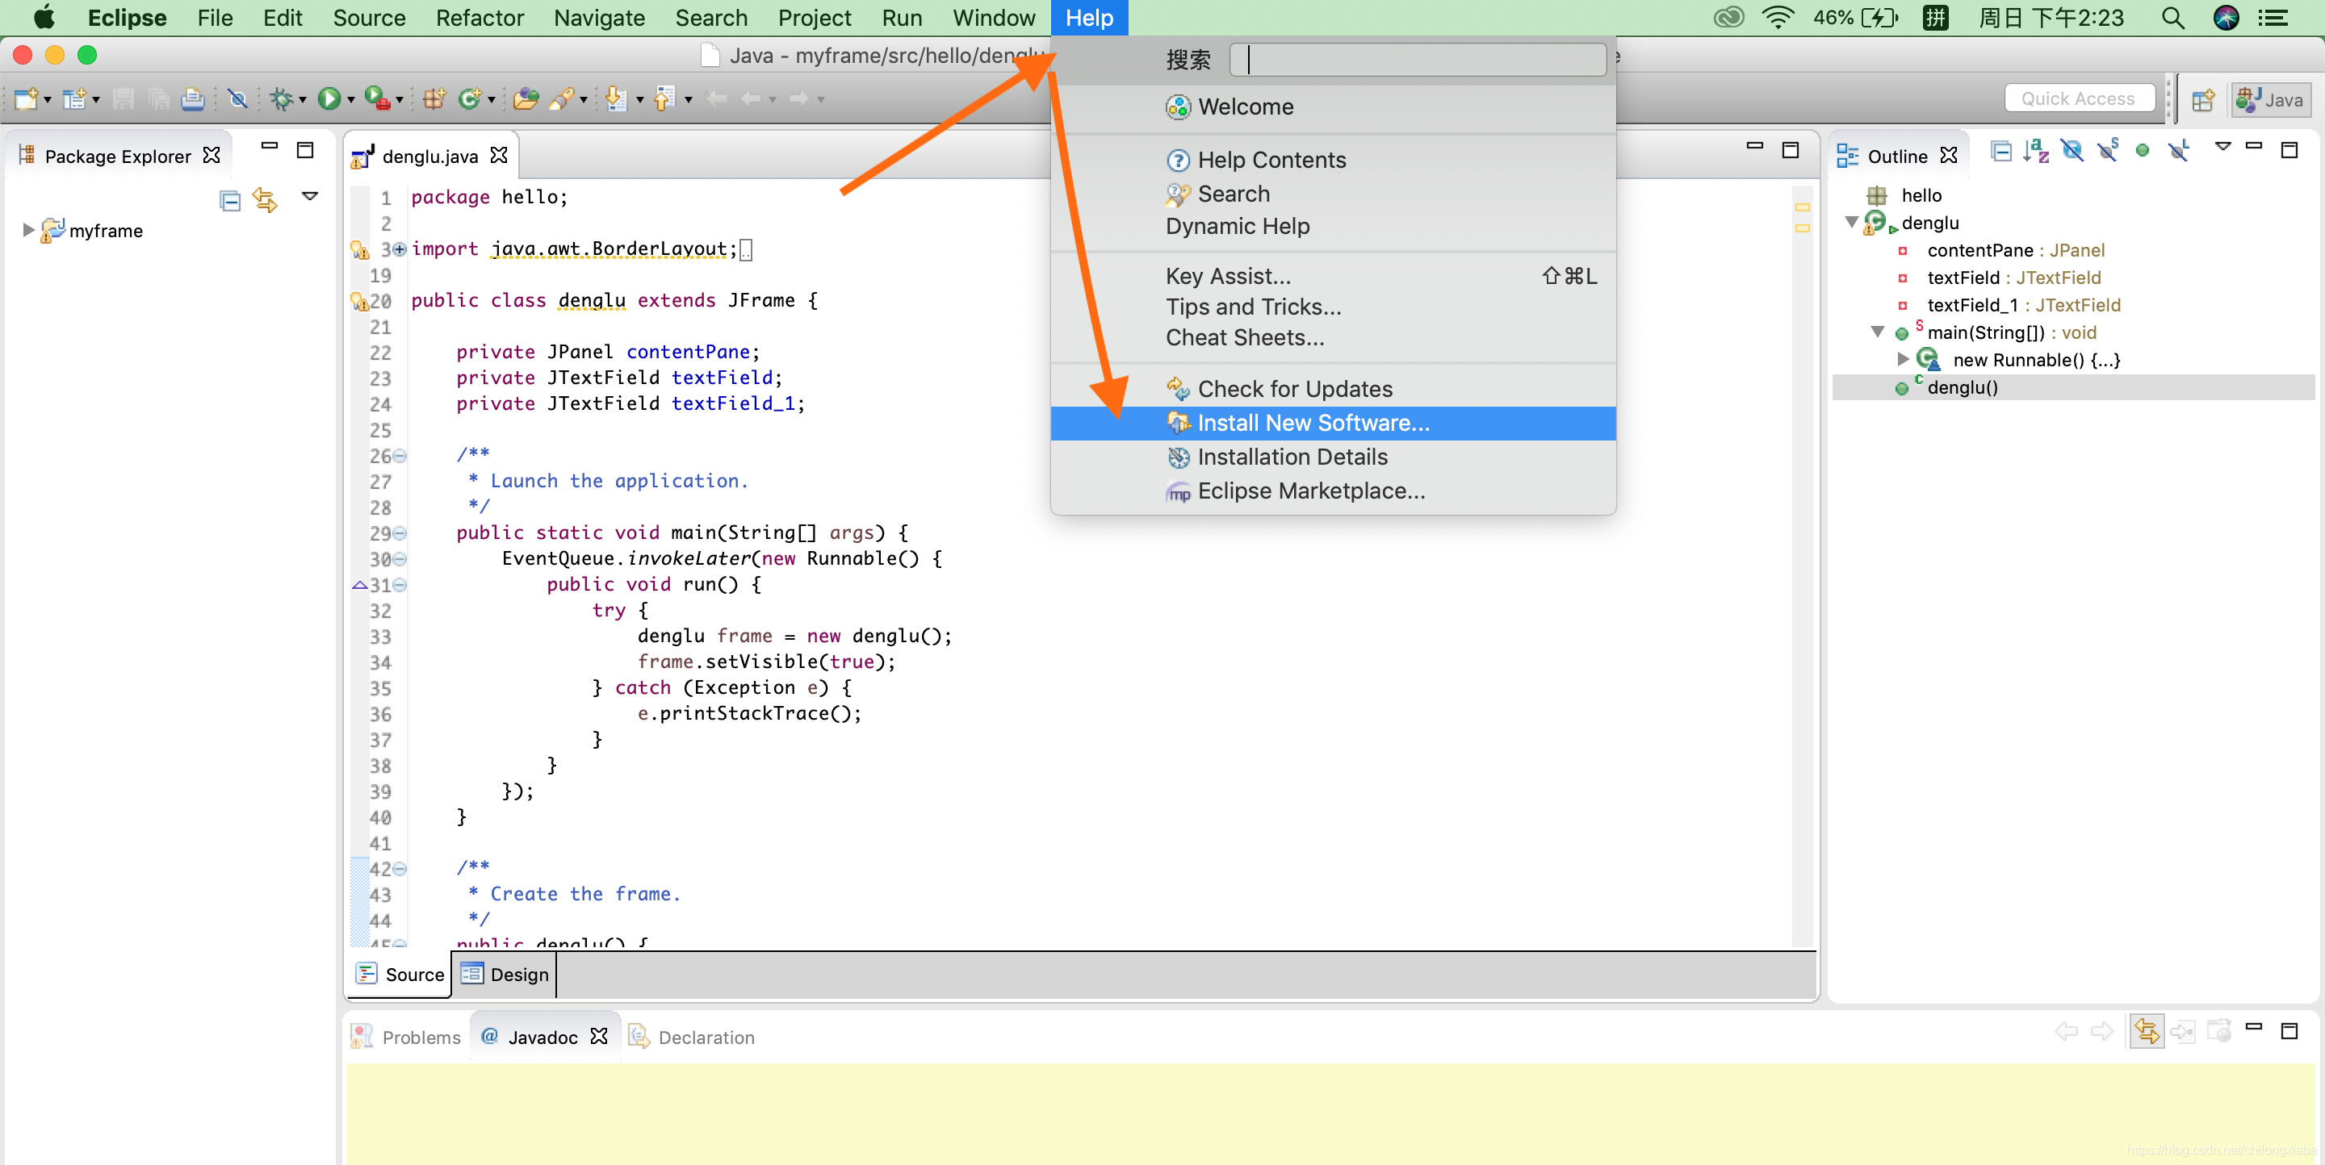Select Install New Software... menu item

[x=1333, y=423]
